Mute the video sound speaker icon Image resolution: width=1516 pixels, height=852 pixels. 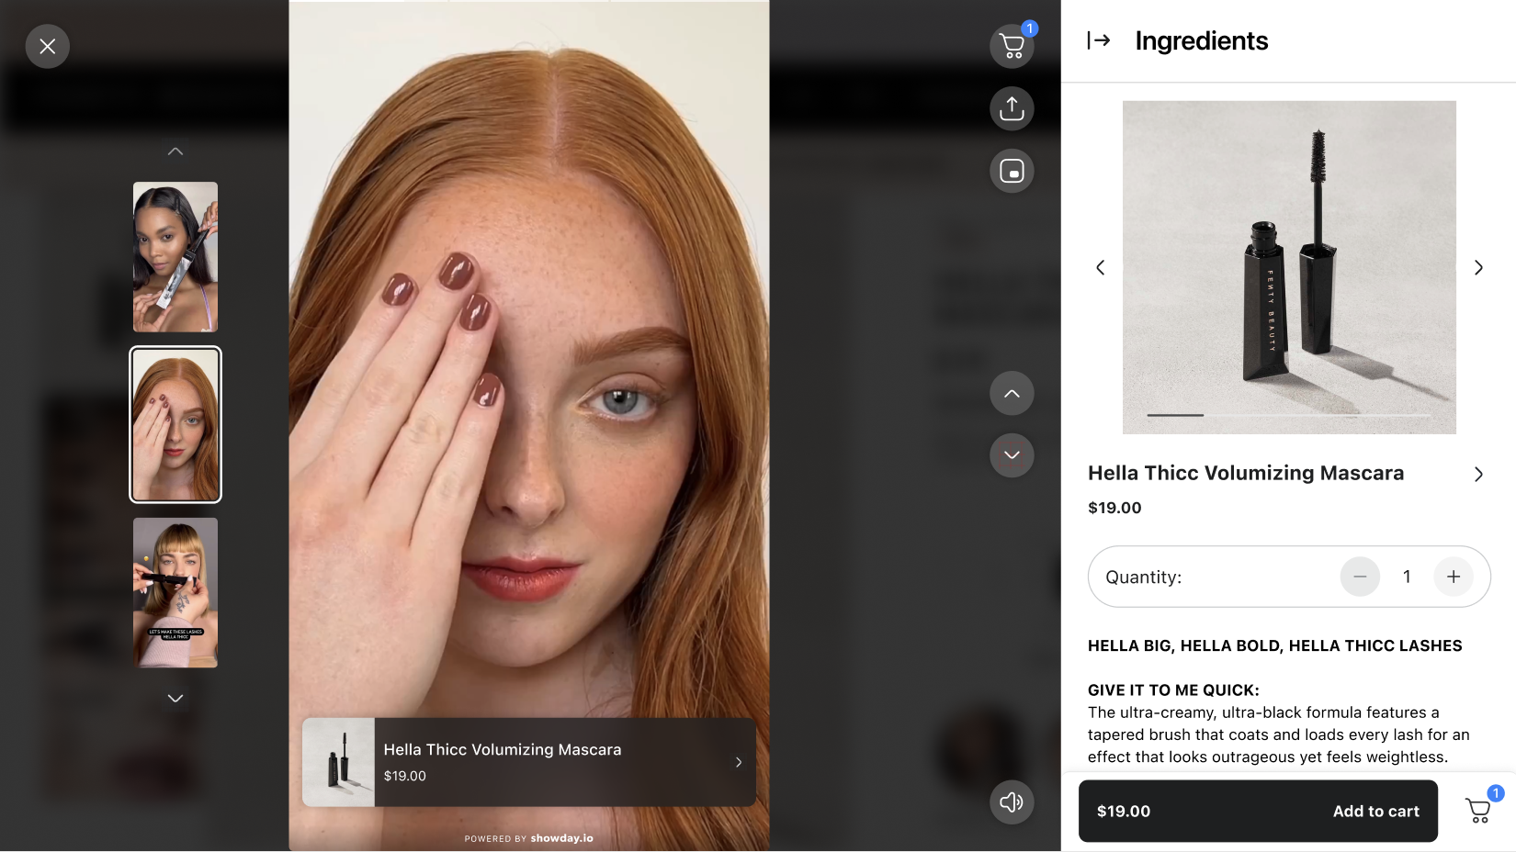pyautogui.click(x=1012, y=802)
